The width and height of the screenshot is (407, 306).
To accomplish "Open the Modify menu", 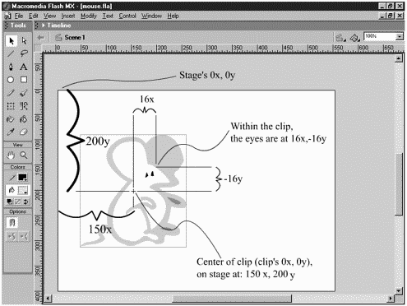I will coord(88,16).
